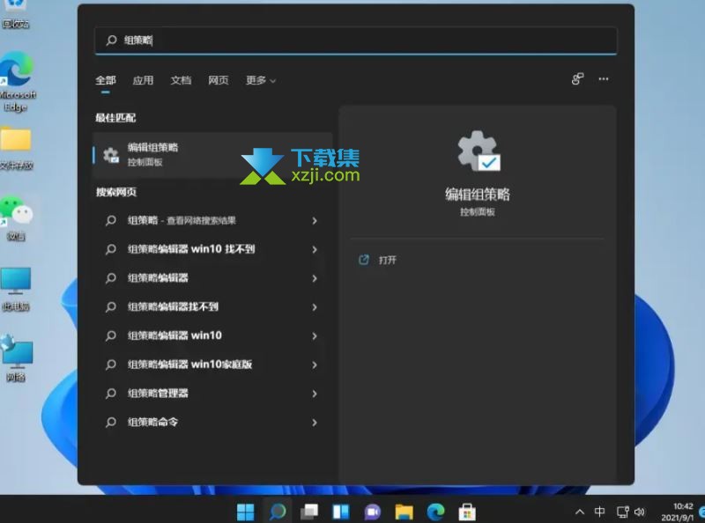Click the 中 input method indicator

coord(599,512)
